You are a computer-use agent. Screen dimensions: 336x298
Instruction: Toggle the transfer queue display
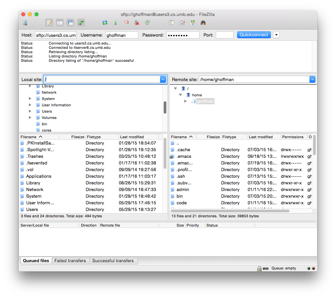[x=81, y=23]
